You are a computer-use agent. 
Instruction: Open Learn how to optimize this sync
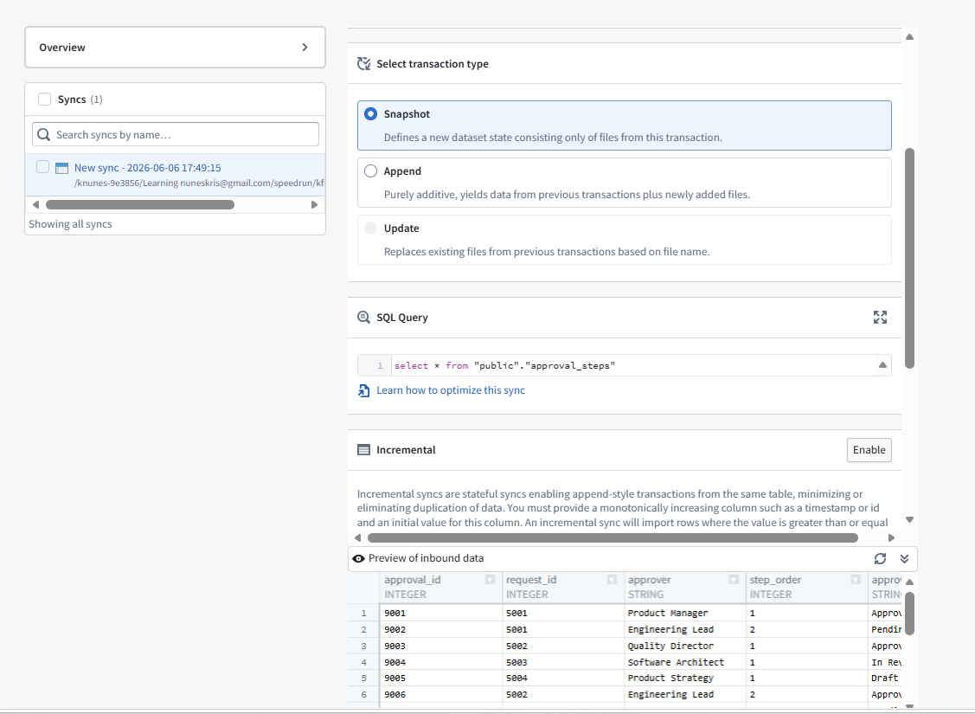451,390
